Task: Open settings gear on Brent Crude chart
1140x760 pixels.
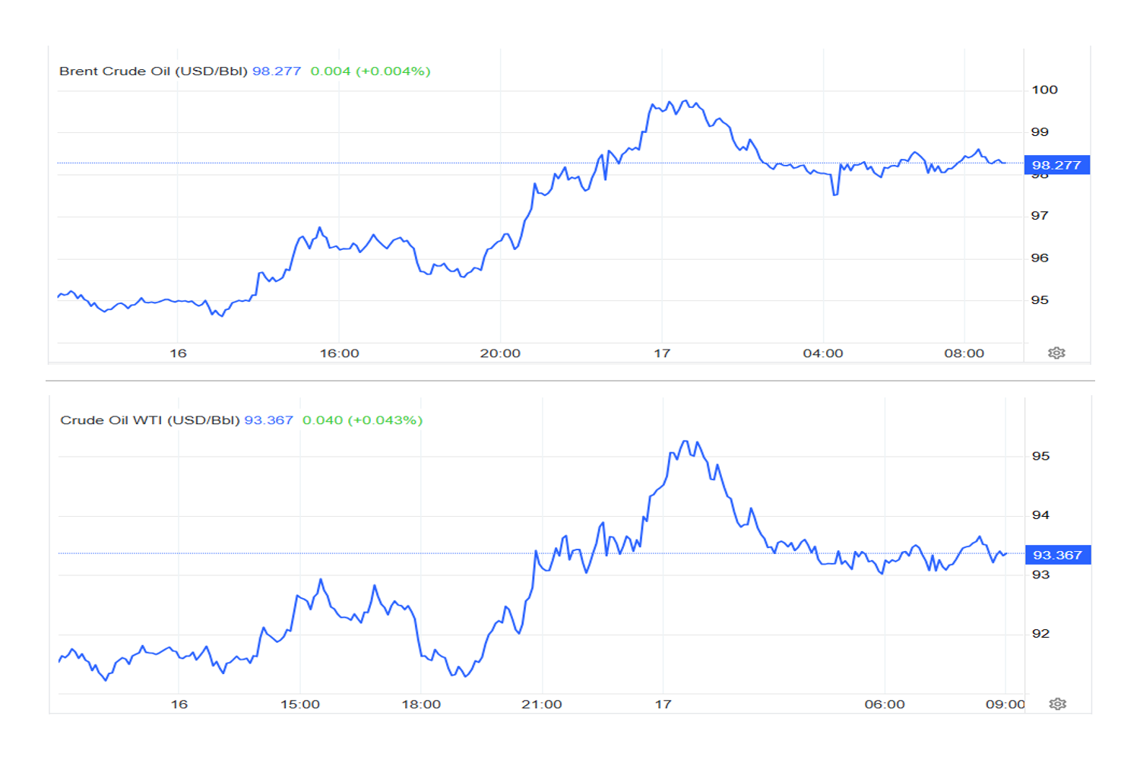Action: coord(1056,353)
